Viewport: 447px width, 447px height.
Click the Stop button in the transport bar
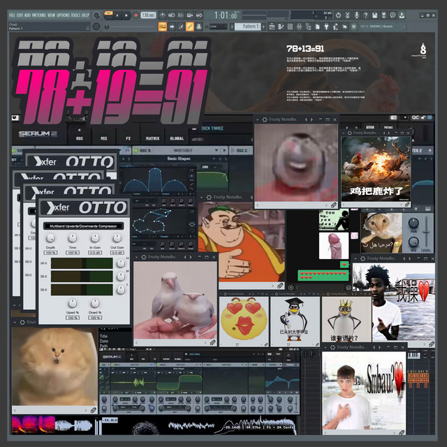pyautogui.click(x=126, y=15)
